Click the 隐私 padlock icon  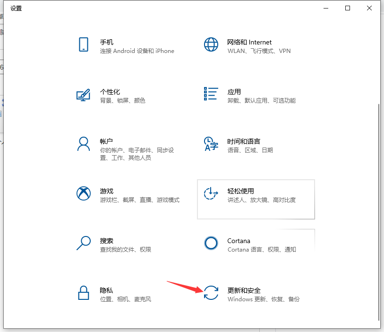(x=84, y=293)
